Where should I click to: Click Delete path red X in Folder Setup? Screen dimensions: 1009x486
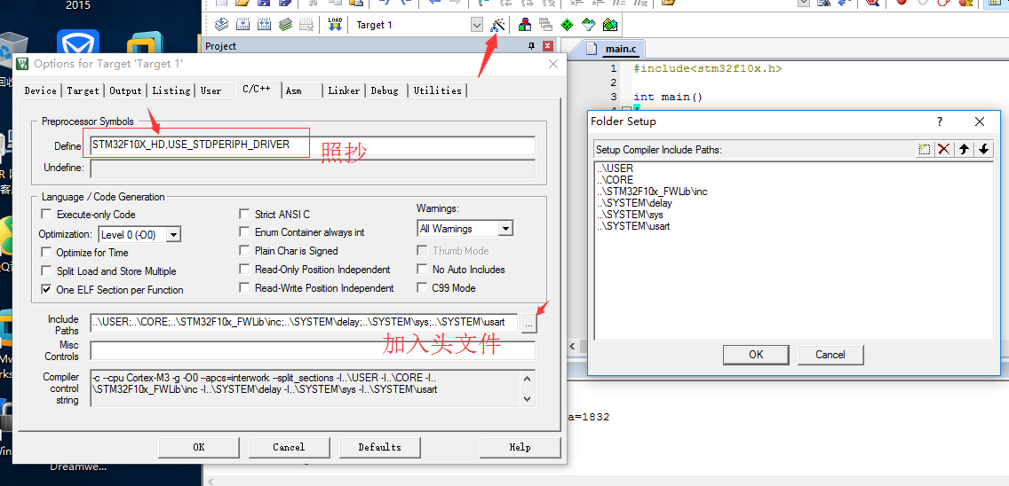tap(944, 149)
